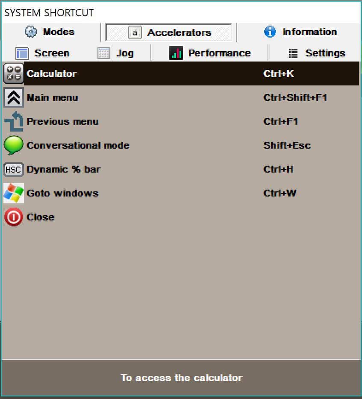Image resolution: width=362 pixels, height=399 pixels.
Task: Click the Performance chart icon
Action: click(176, 53)
